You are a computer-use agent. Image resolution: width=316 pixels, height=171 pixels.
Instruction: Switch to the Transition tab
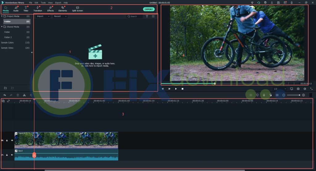(x=38, y=9)
